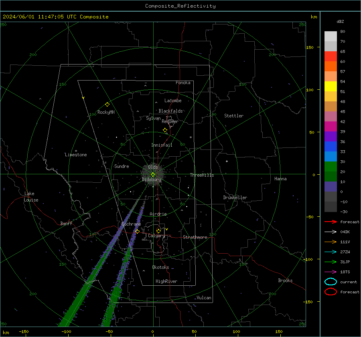361x337 pixels.
Task: Click the Drumheller city label
Action: click(235, 198)
